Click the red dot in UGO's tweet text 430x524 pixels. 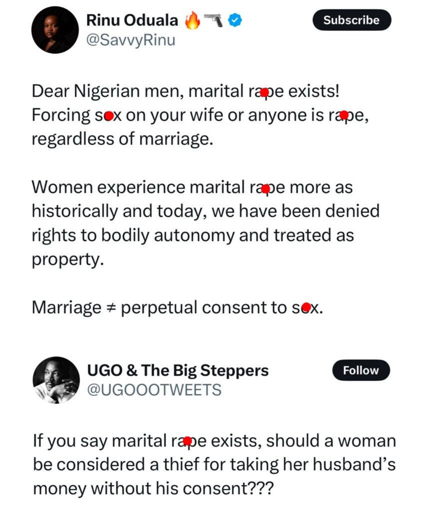click(187, 441)
